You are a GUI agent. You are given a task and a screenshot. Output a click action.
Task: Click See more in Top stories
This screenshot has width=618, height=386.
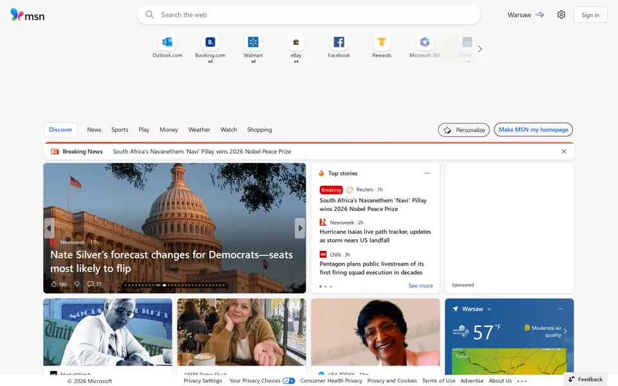pos(420,286)
